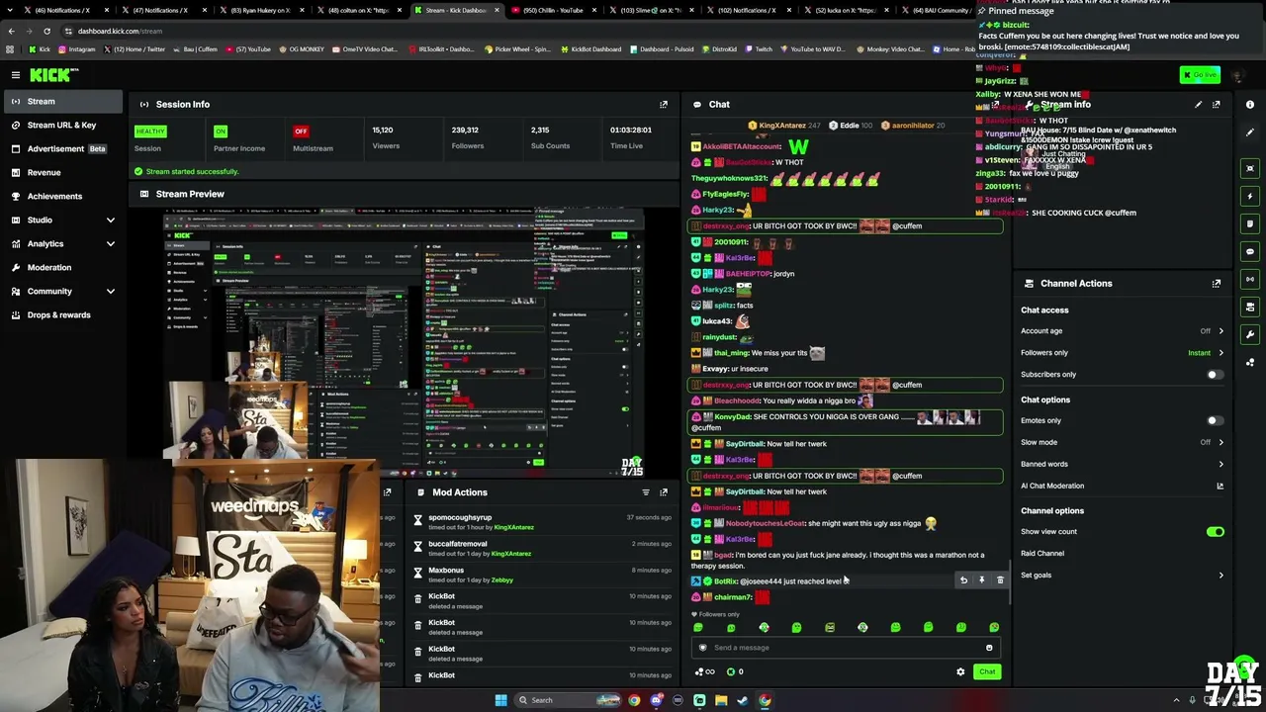Toggle Subscribers only chat
The width and height of the screenshot is (1266, 712).
click(x=1216, y=375)
